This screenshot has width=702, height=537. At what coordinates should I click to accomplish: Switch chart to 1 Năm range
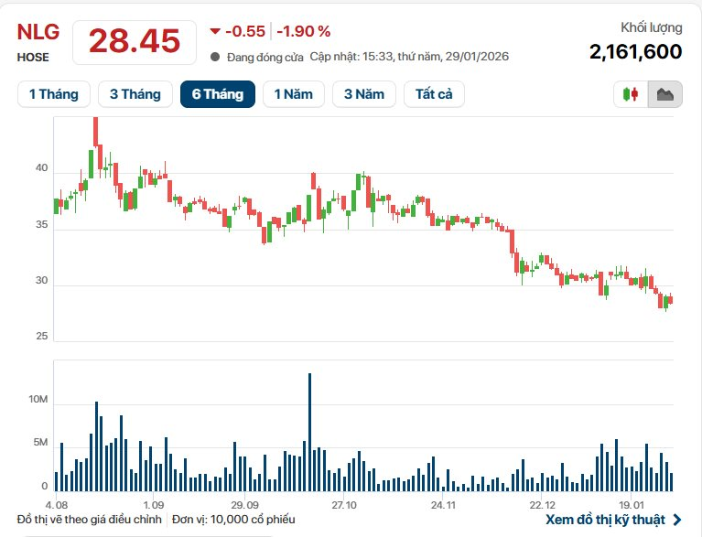tap(293, 94)
